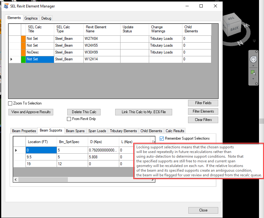Click the Filter Elements button
This screenshot has height=218, width=264.
point(203,111)
